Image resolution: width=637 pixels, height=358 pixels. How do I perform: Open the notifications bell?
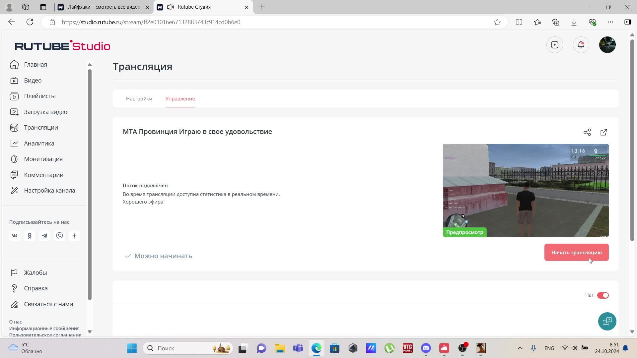pos(581,45)
